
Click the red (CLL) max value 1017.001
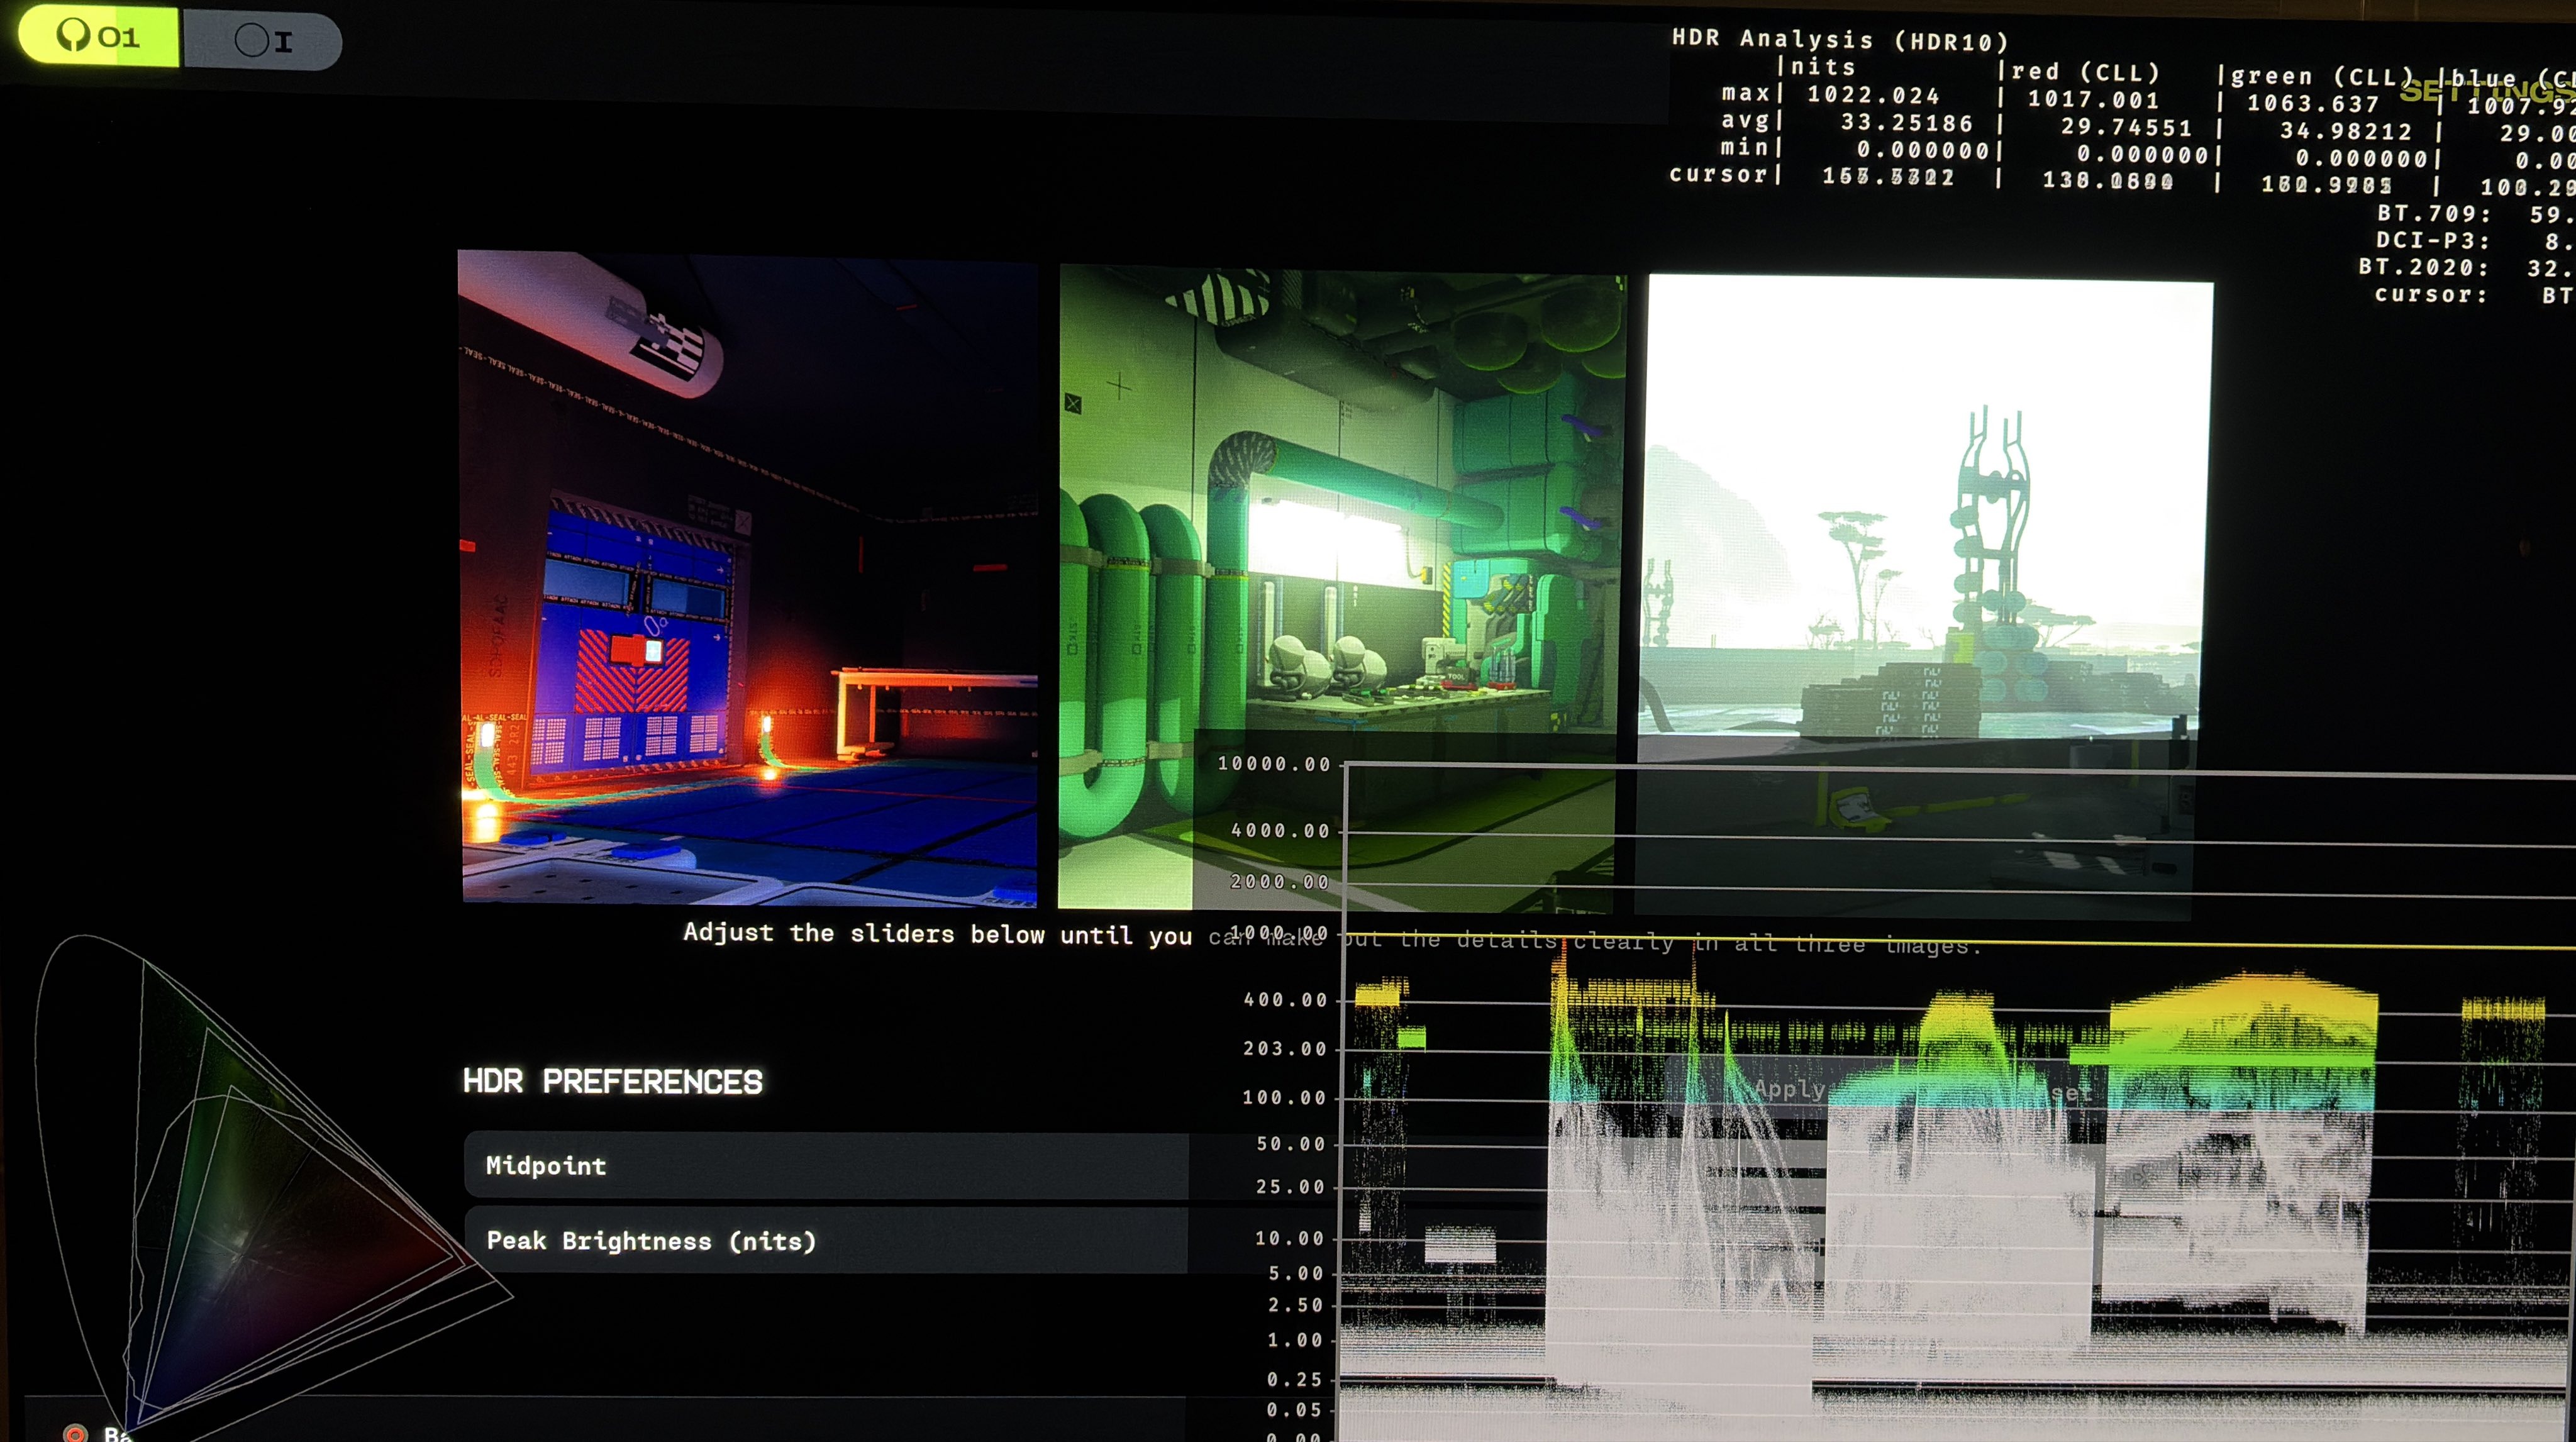[2093, 99]
